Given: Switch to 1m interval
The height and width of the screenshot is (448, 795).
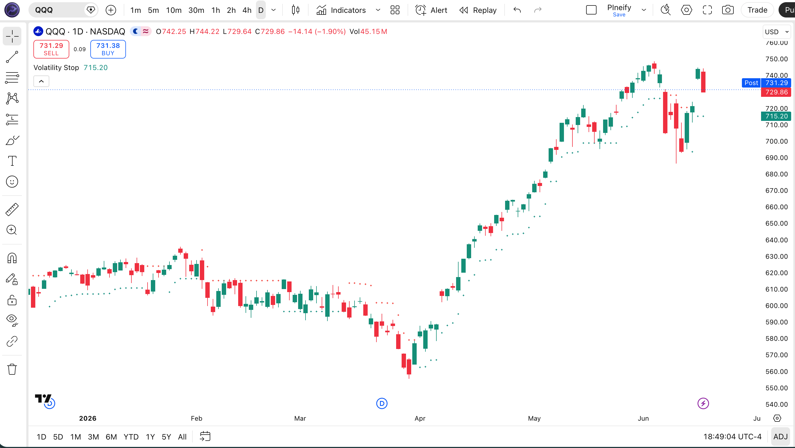Looking at the screenshot, I should (x=136, y=10).
